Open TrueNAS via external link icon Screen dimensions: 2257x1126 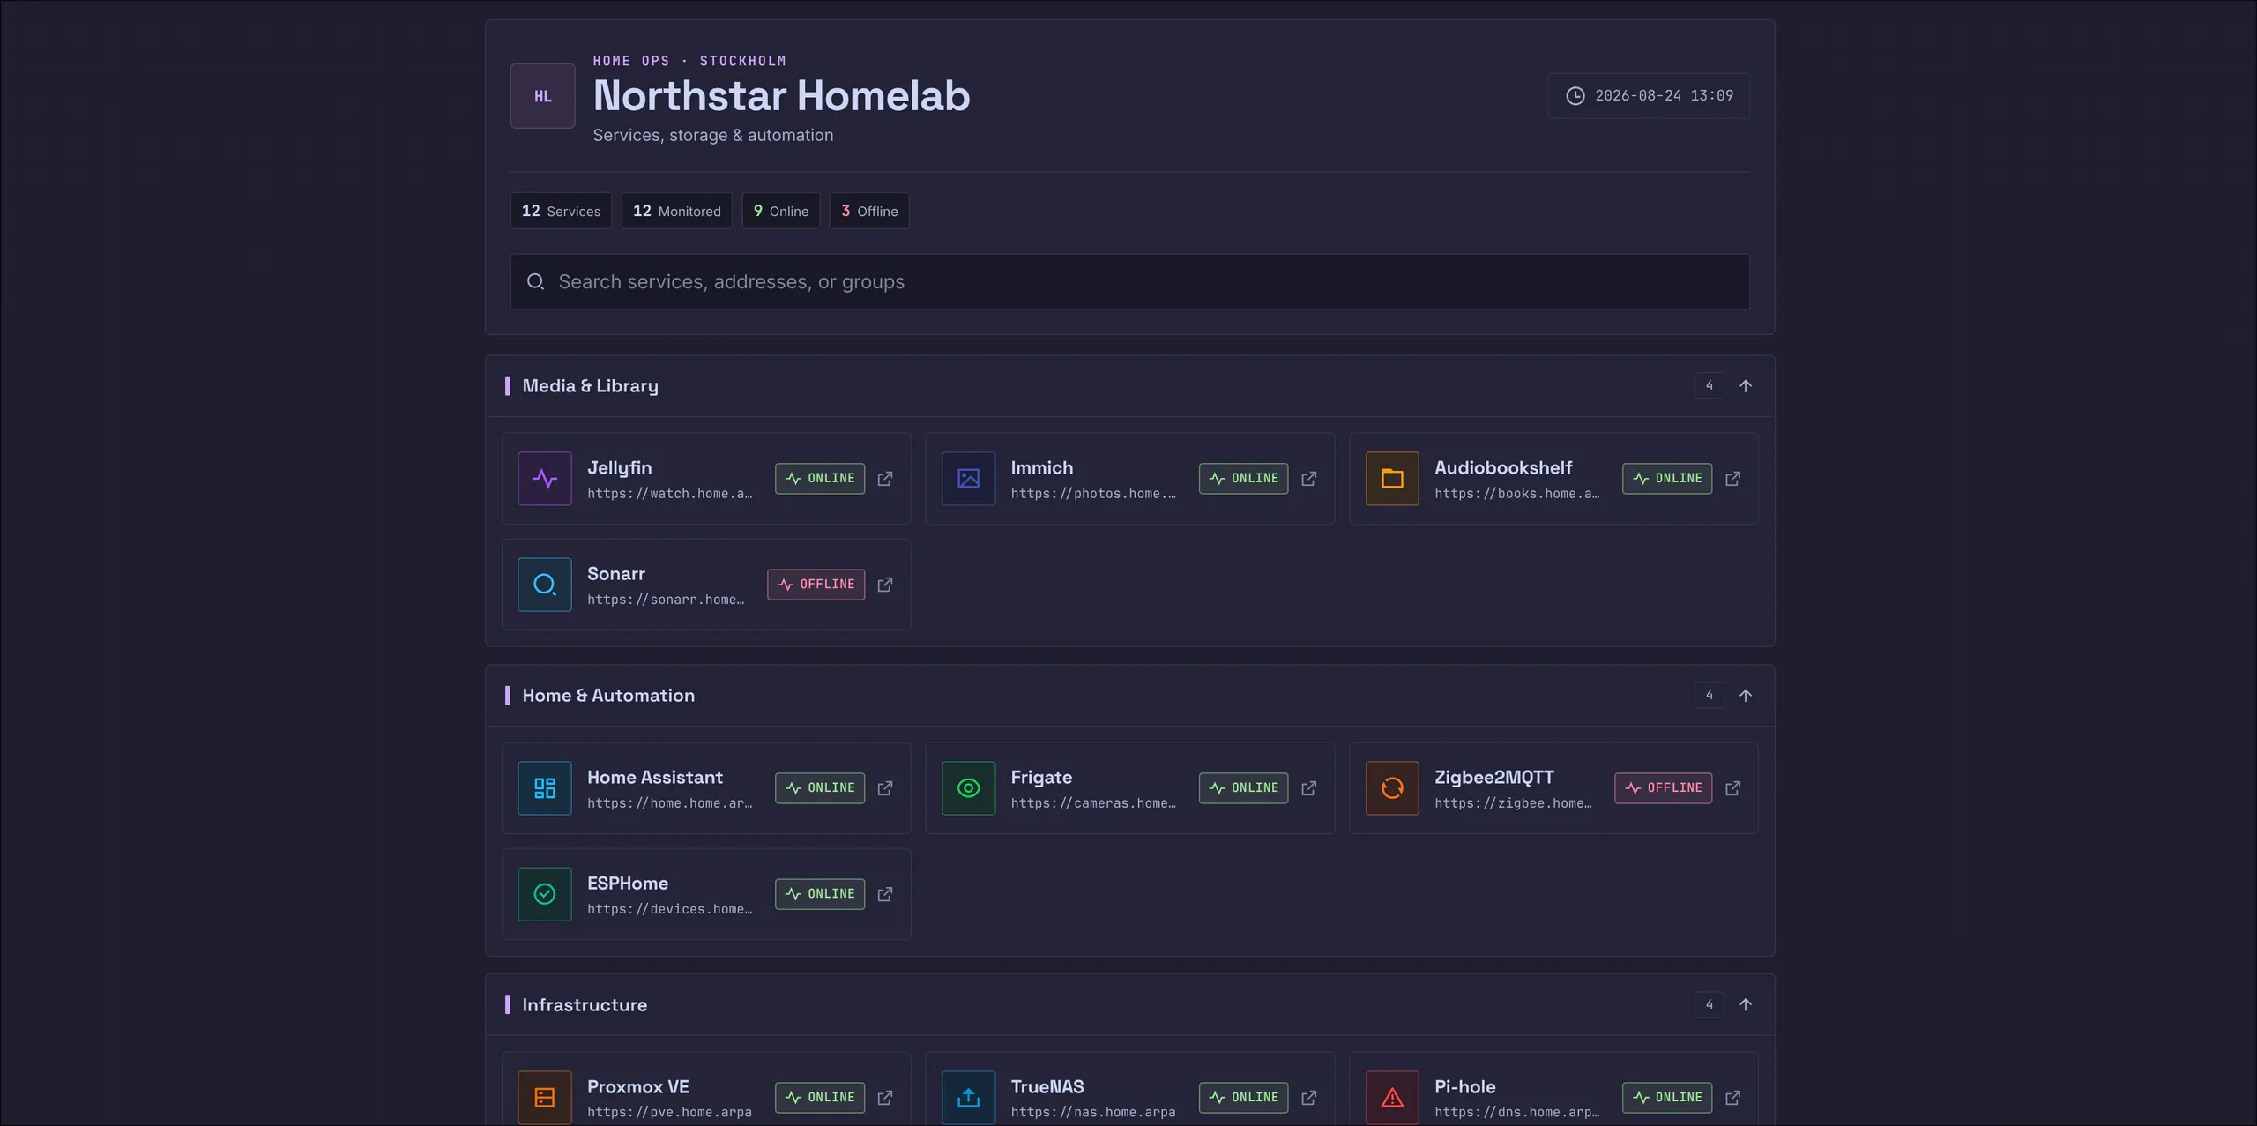point(1309,1098)
